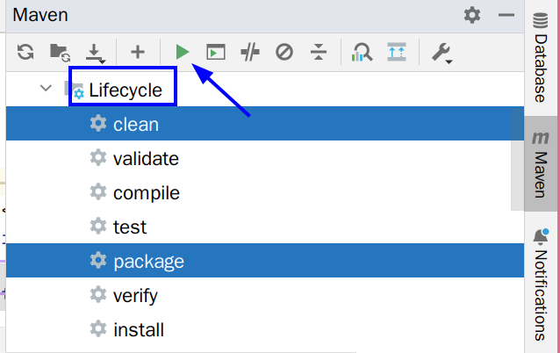Open the Notifications side tab

point(541,285)
